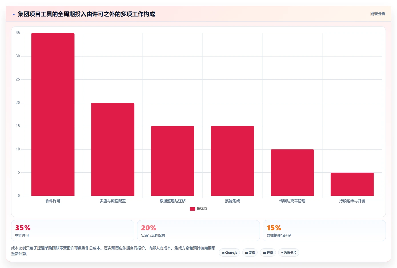Click the 软件许可 x-axis label
397x268 pixels.
click(x=53, y=201)
